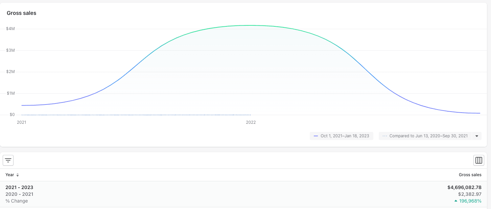The image size is (491, 209).
Task: Click the Gross sales chart title
Action: click(21, 13)
